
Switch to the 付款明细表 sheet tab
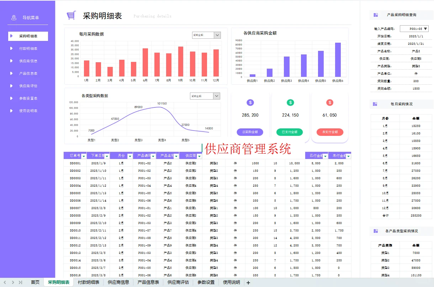[89, 282]
